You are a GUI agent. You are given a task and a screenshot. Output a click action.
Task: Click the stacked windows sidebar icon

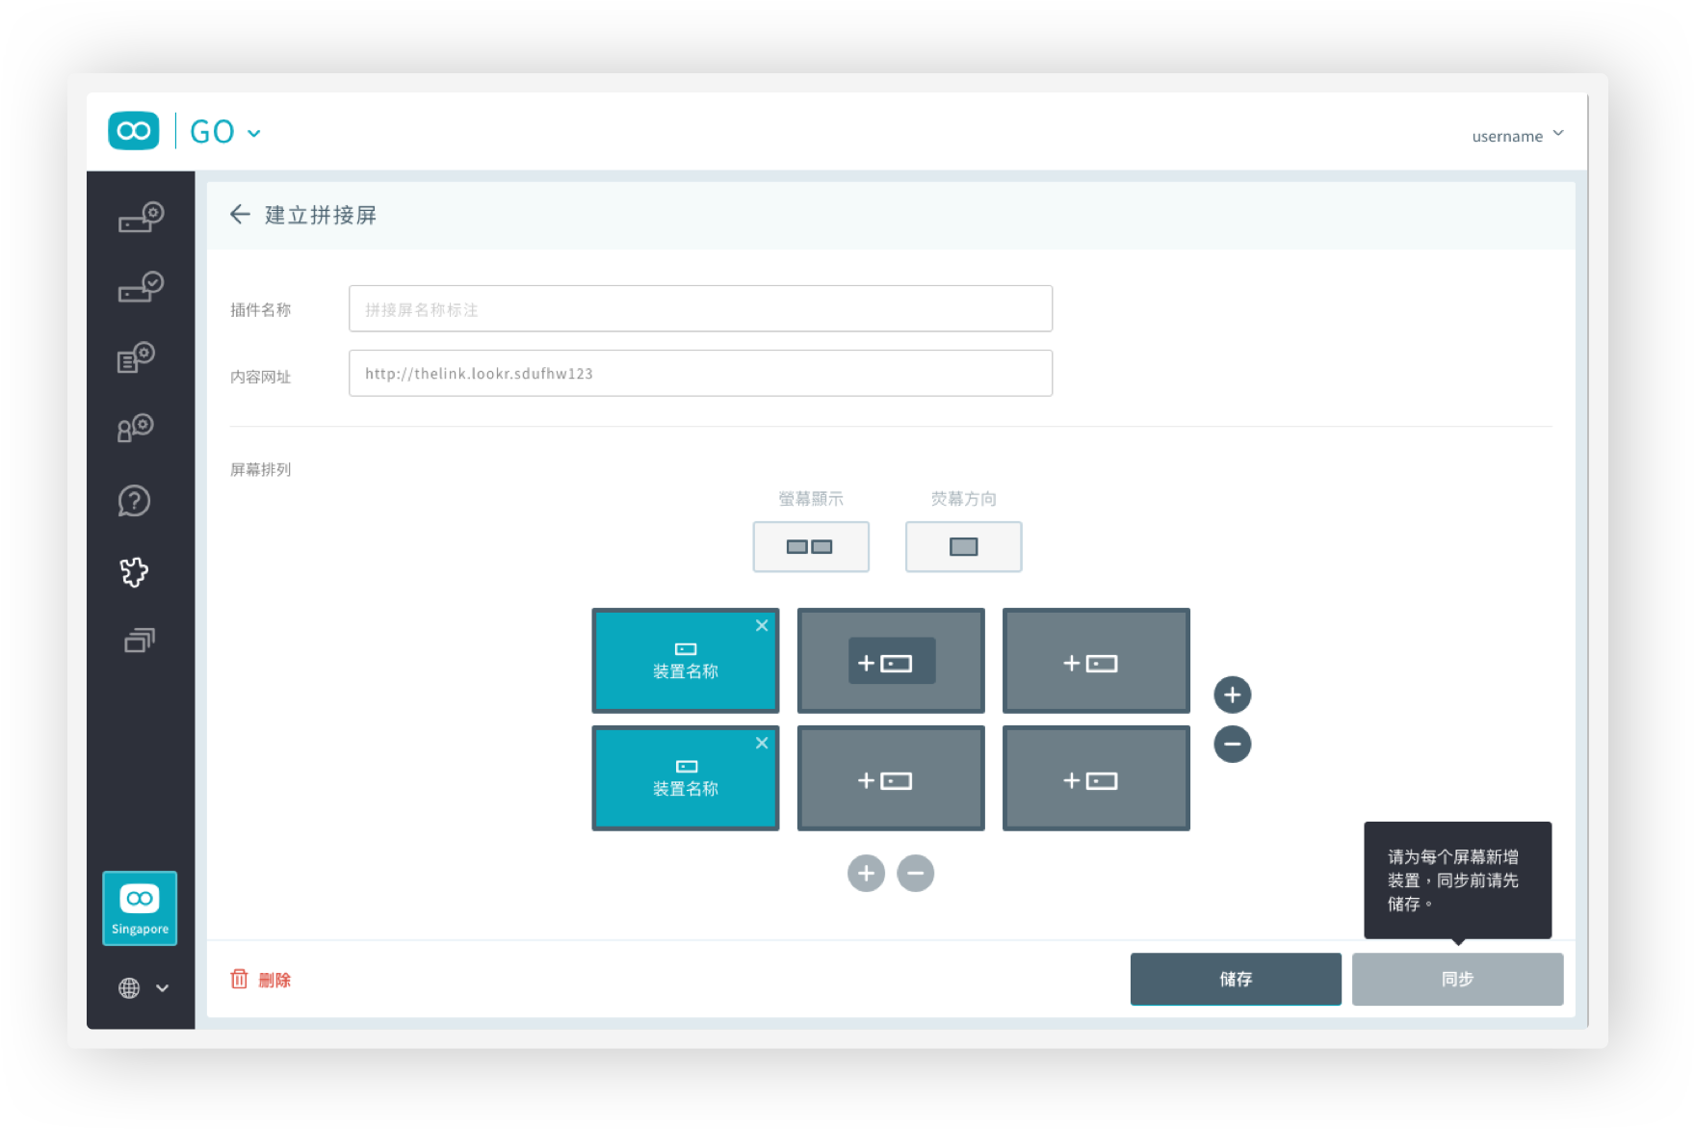(139, 641)
